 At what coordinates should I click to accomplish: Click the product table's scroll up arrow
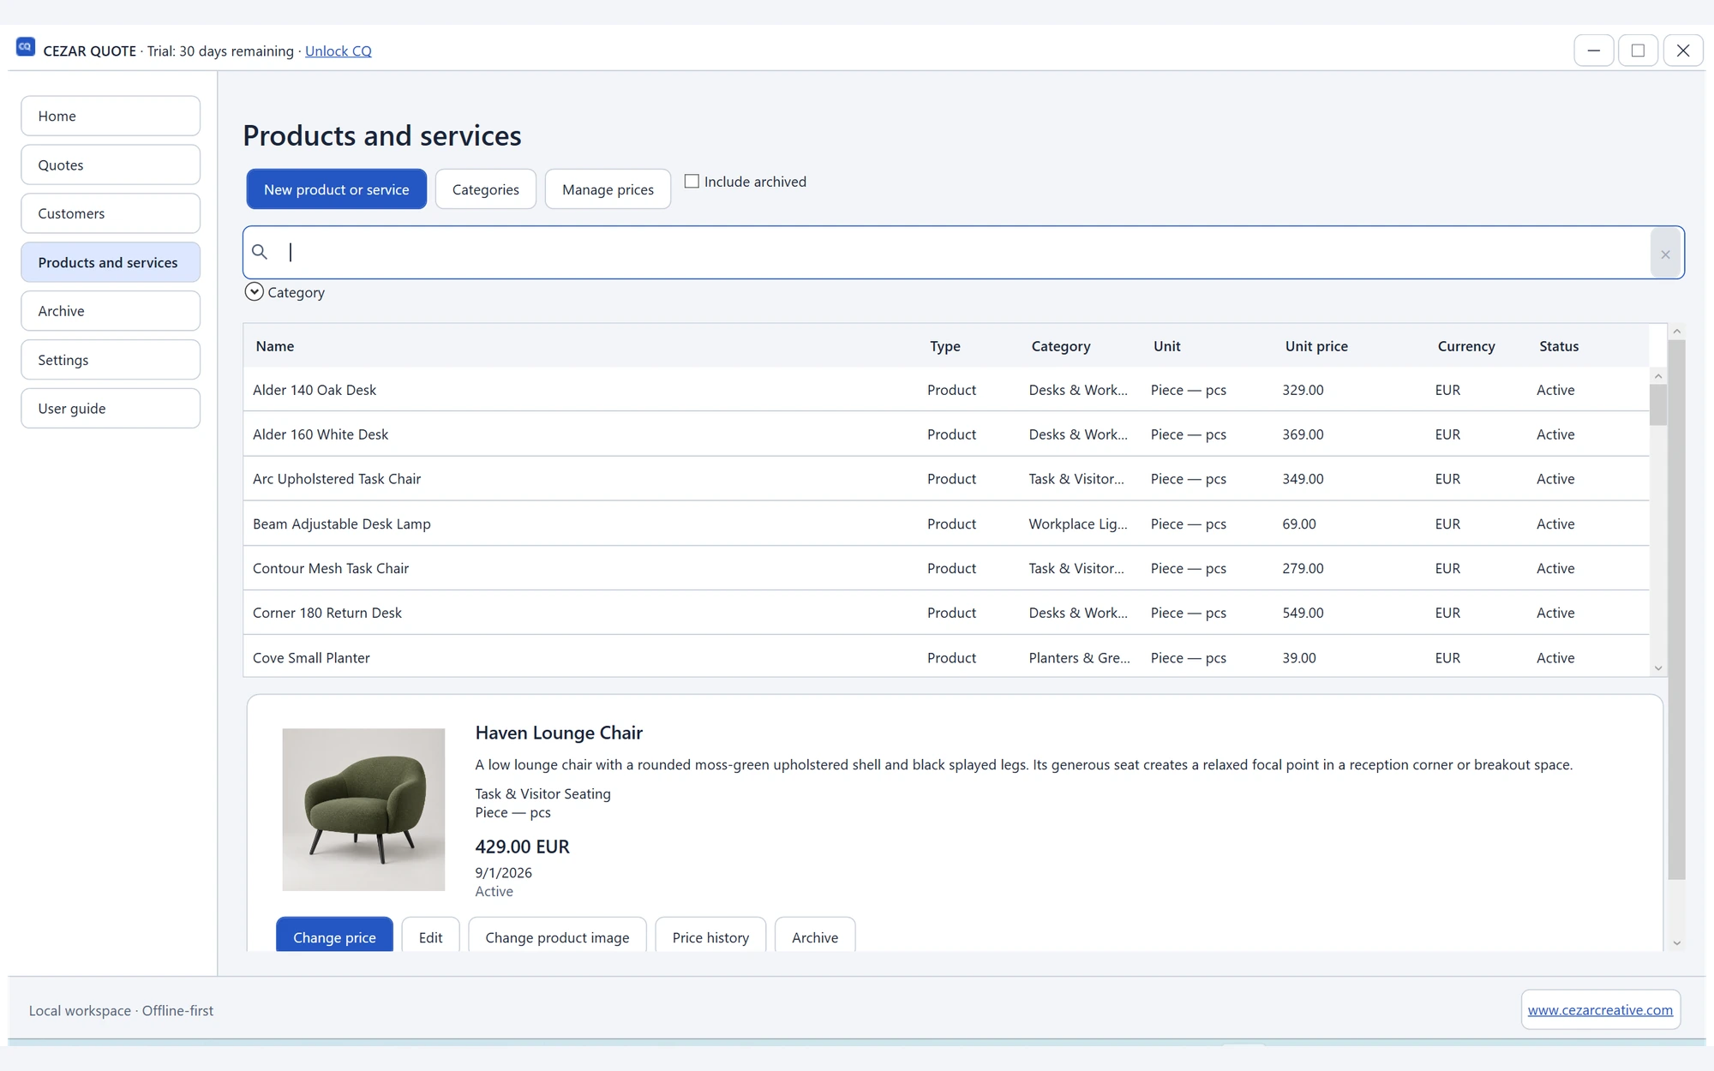click(1658, 376)
